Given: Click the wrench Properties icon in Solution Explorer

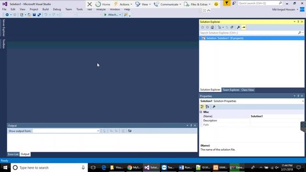Looking at the screenshot, I should point(238,28).
